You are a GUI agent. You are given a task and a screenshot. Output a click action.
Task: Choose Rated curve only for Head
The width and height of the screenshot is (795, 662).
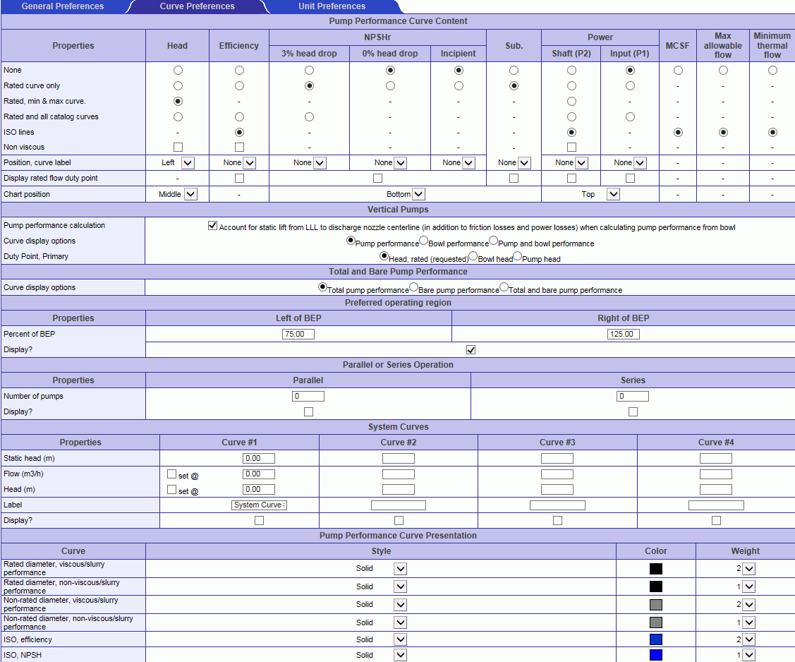178,85
